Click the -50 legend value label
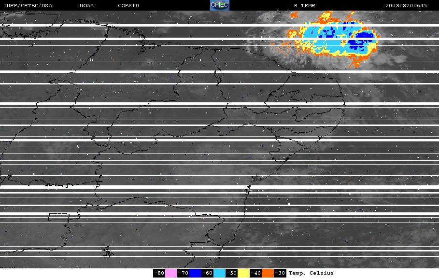 pos(231,273)
